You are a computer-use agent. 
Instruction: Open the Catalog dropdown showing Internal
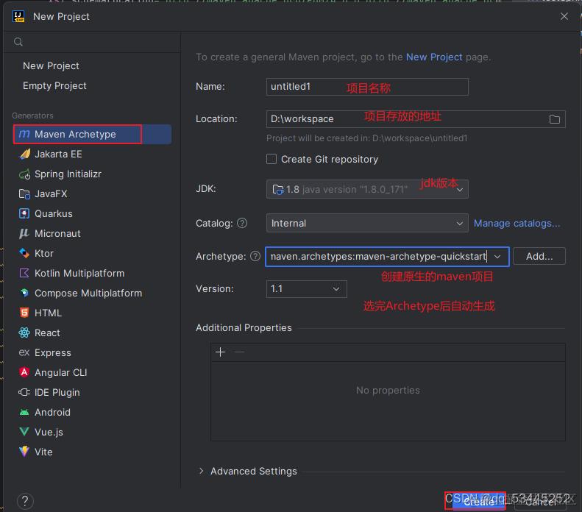(x=367, y=223)
